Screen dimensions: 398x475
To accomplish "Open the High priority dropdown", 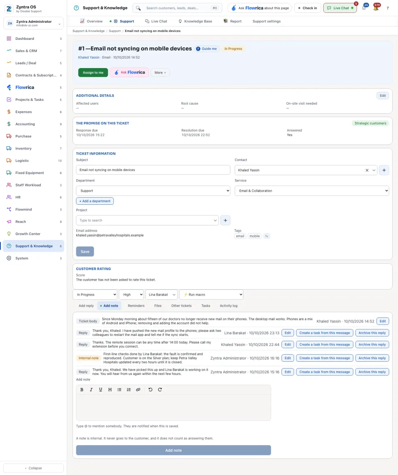I will 131,294.
